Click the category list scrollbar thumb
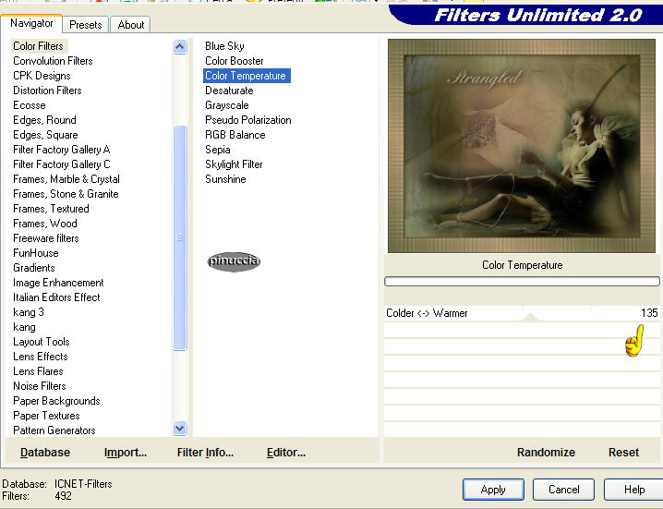Screen dimensions: 663x509 (x=180, y=237)
